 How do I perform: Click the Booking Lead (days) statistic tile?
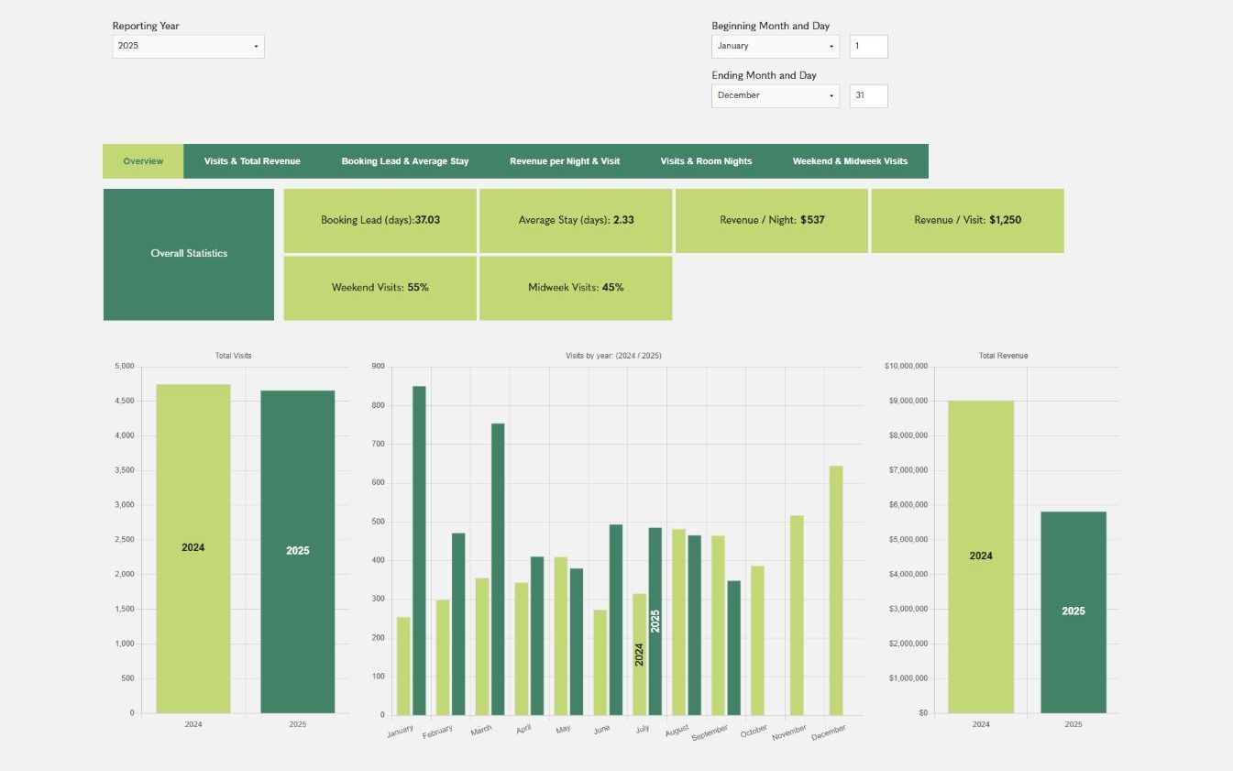point(380,220)
